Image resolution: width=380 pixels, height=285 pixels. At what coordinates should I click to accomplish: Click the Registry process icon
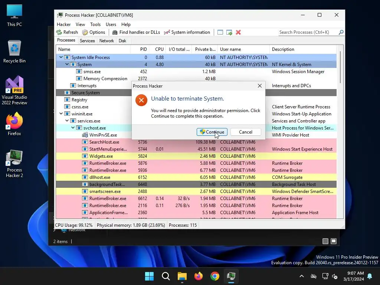[67, 99]
